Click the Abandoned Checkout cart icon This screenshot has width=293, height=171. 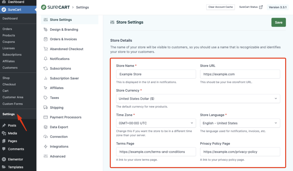point(45,49)
